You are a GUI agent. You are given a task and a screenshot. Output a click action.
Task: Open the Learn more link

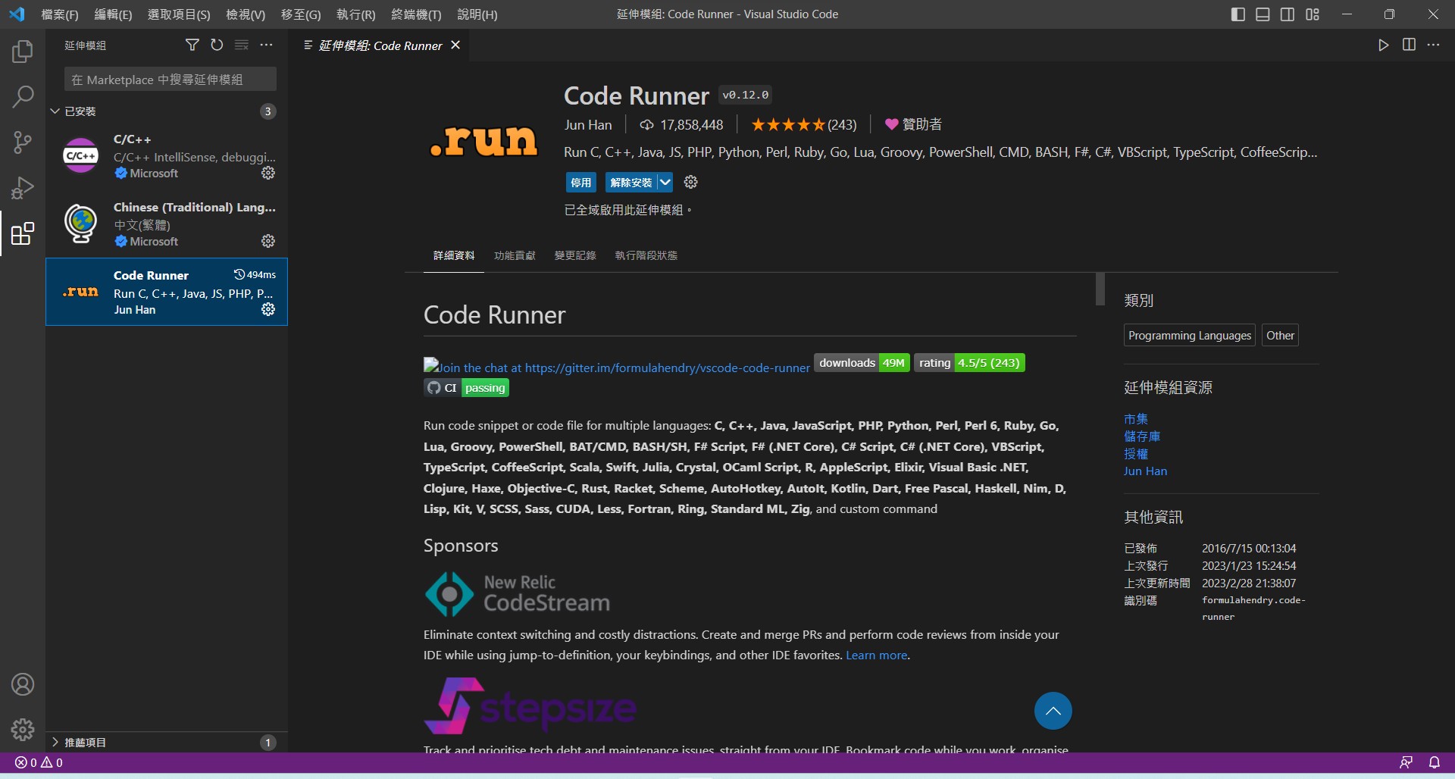coord(876,655)
